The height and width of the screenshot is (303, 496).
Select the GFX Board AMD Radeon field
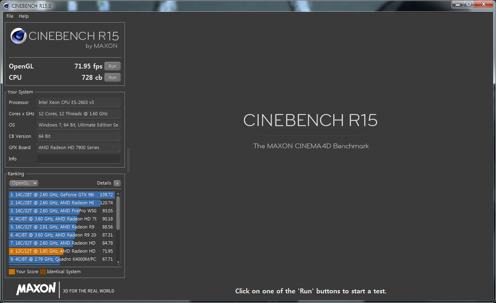(79, 147)
